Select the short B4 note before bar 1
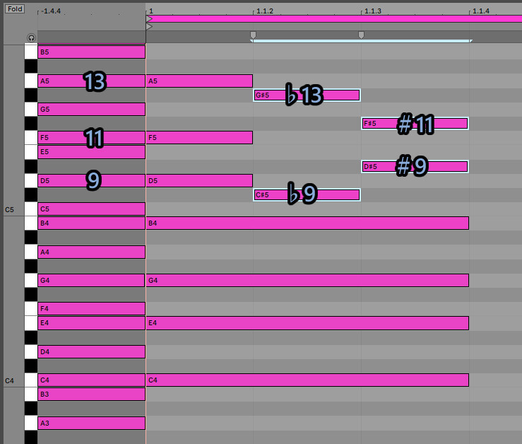Viewport: 522px width, 444px height. point(92,223)
